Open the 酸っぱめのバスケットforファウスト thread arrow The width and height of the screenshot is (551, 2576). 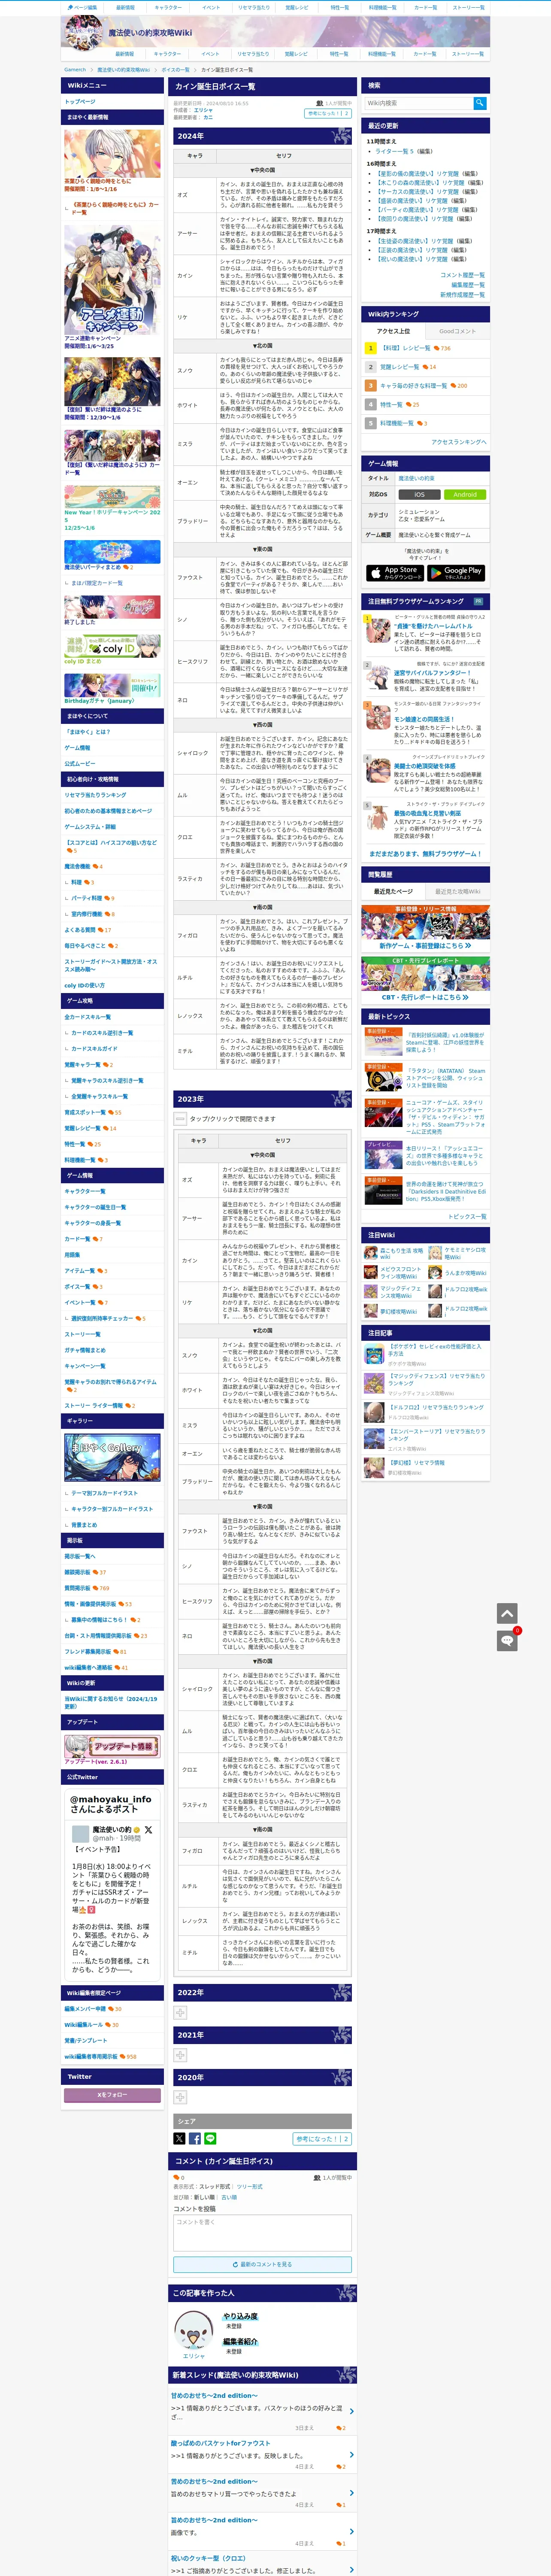coord(351,2454)
